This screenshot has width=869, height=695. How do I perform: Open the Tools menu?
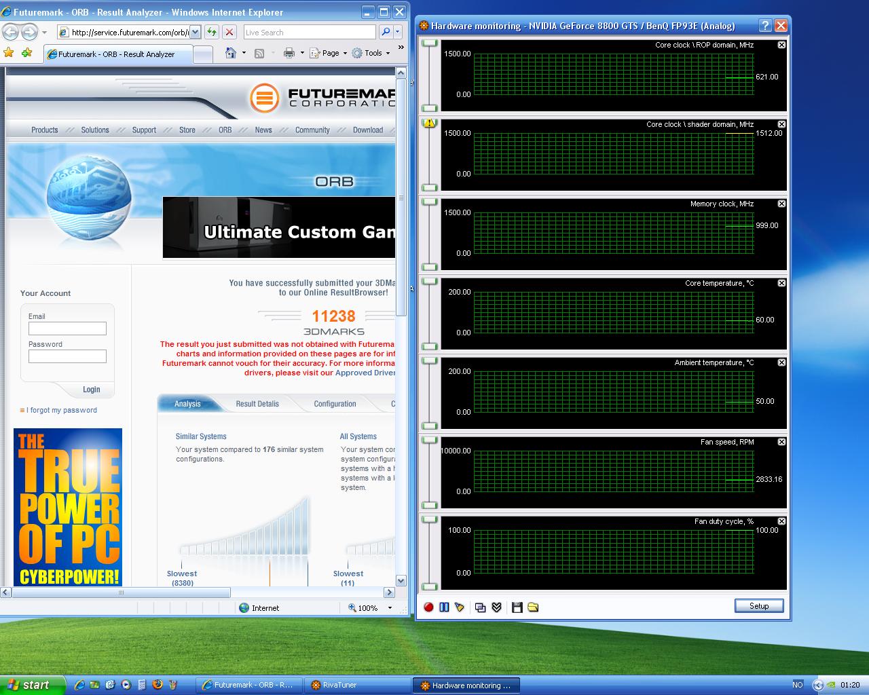click(371, 53)
